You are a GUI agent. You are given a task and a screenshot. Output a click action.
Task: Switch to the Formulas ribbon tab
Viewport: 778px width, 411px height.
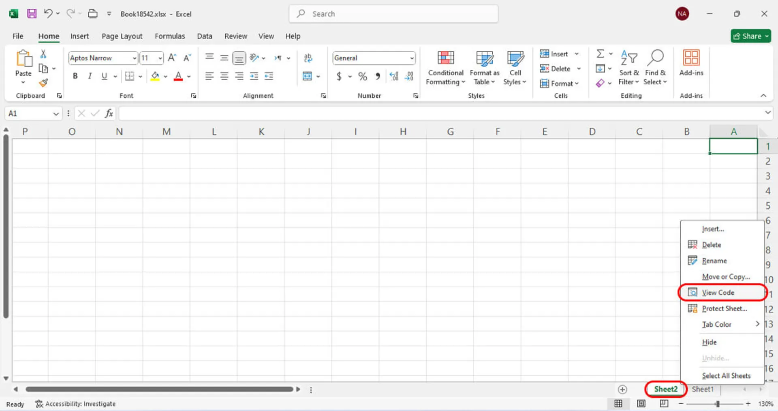[x=170, y=36]
